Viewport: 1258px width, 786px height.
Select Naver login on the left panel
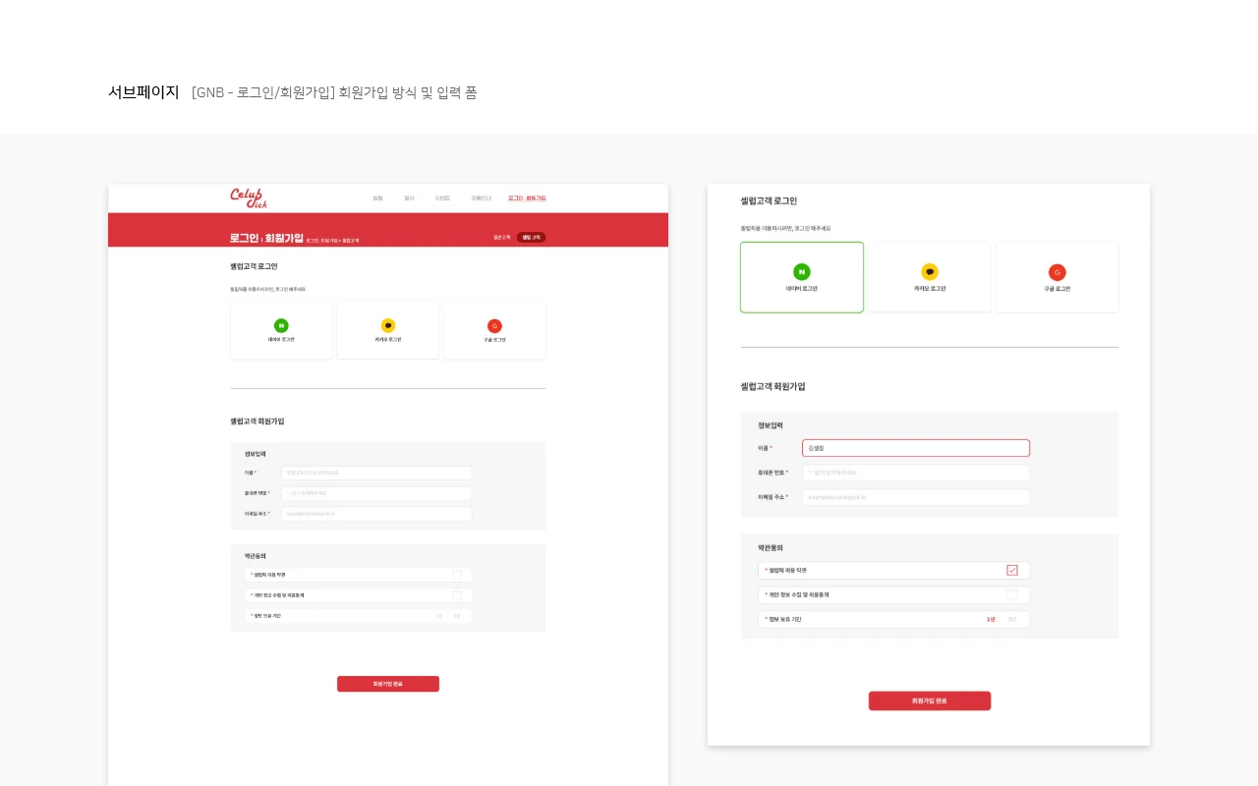282,330
